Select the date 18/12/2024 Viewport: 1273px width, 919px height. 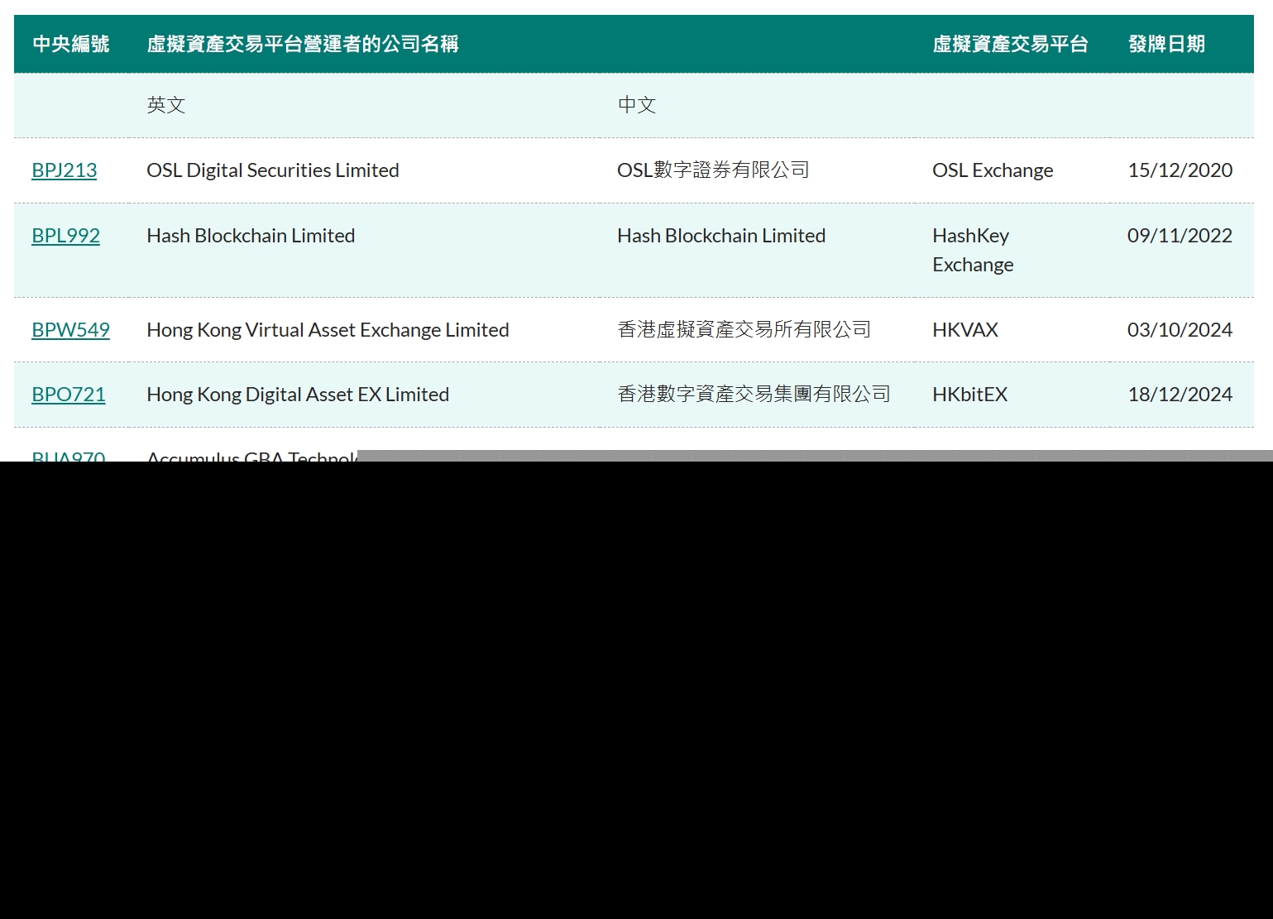[1180, 395]
